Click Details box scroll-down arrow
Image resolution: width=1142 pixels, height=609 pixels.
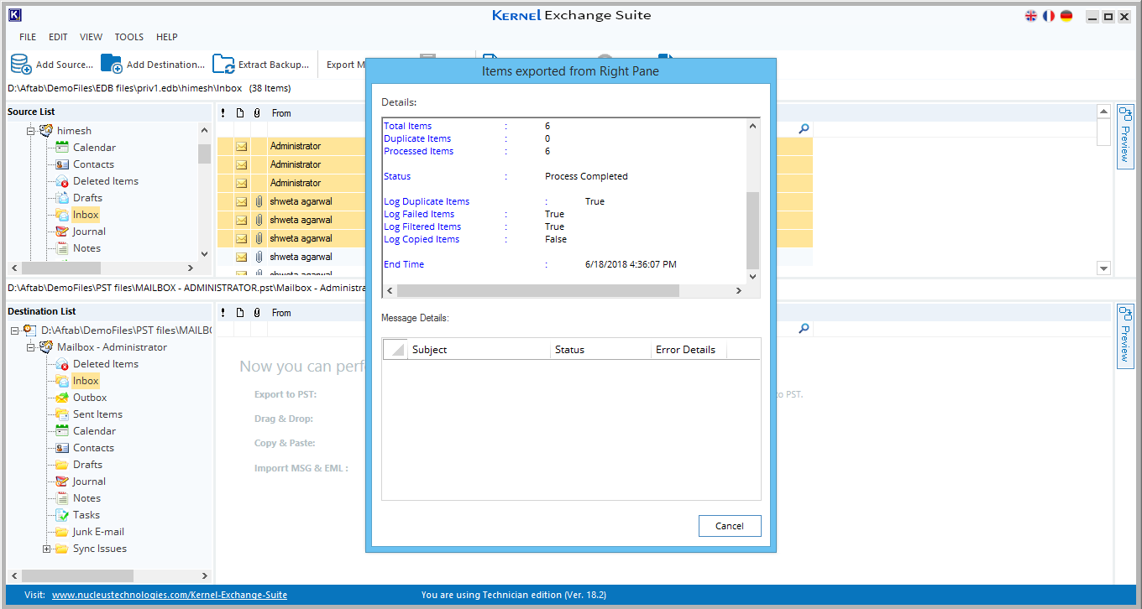click(x=752, y=276)
